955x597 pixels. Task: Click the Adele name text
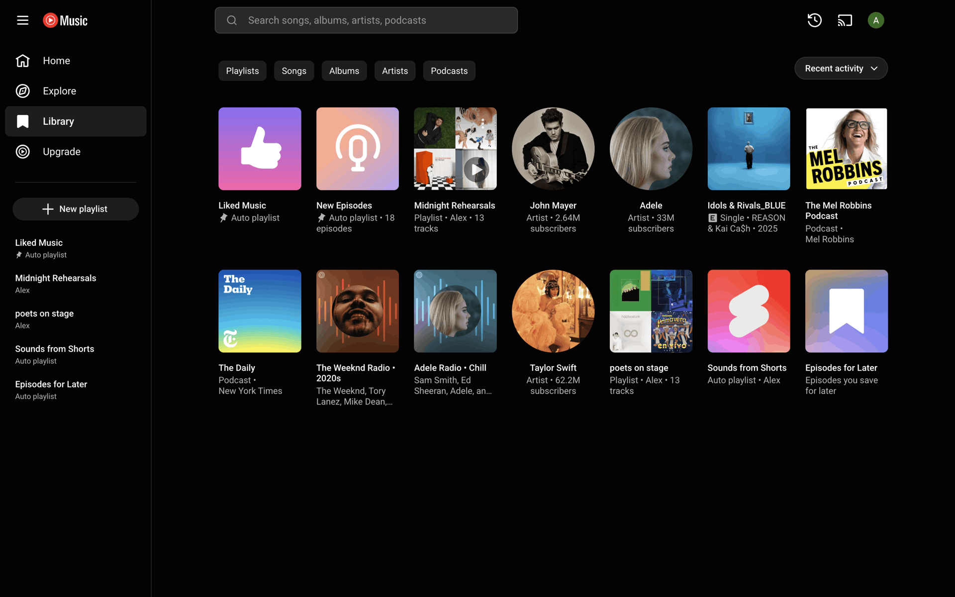tap(651, 205)
